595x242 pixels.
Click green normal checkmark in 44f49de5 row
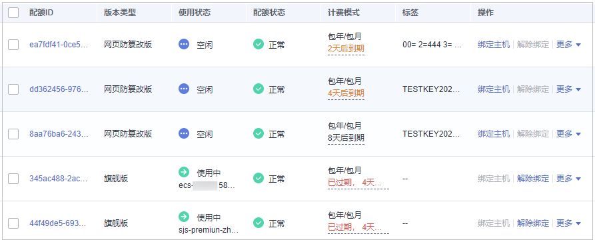click(x=259, y=223)
